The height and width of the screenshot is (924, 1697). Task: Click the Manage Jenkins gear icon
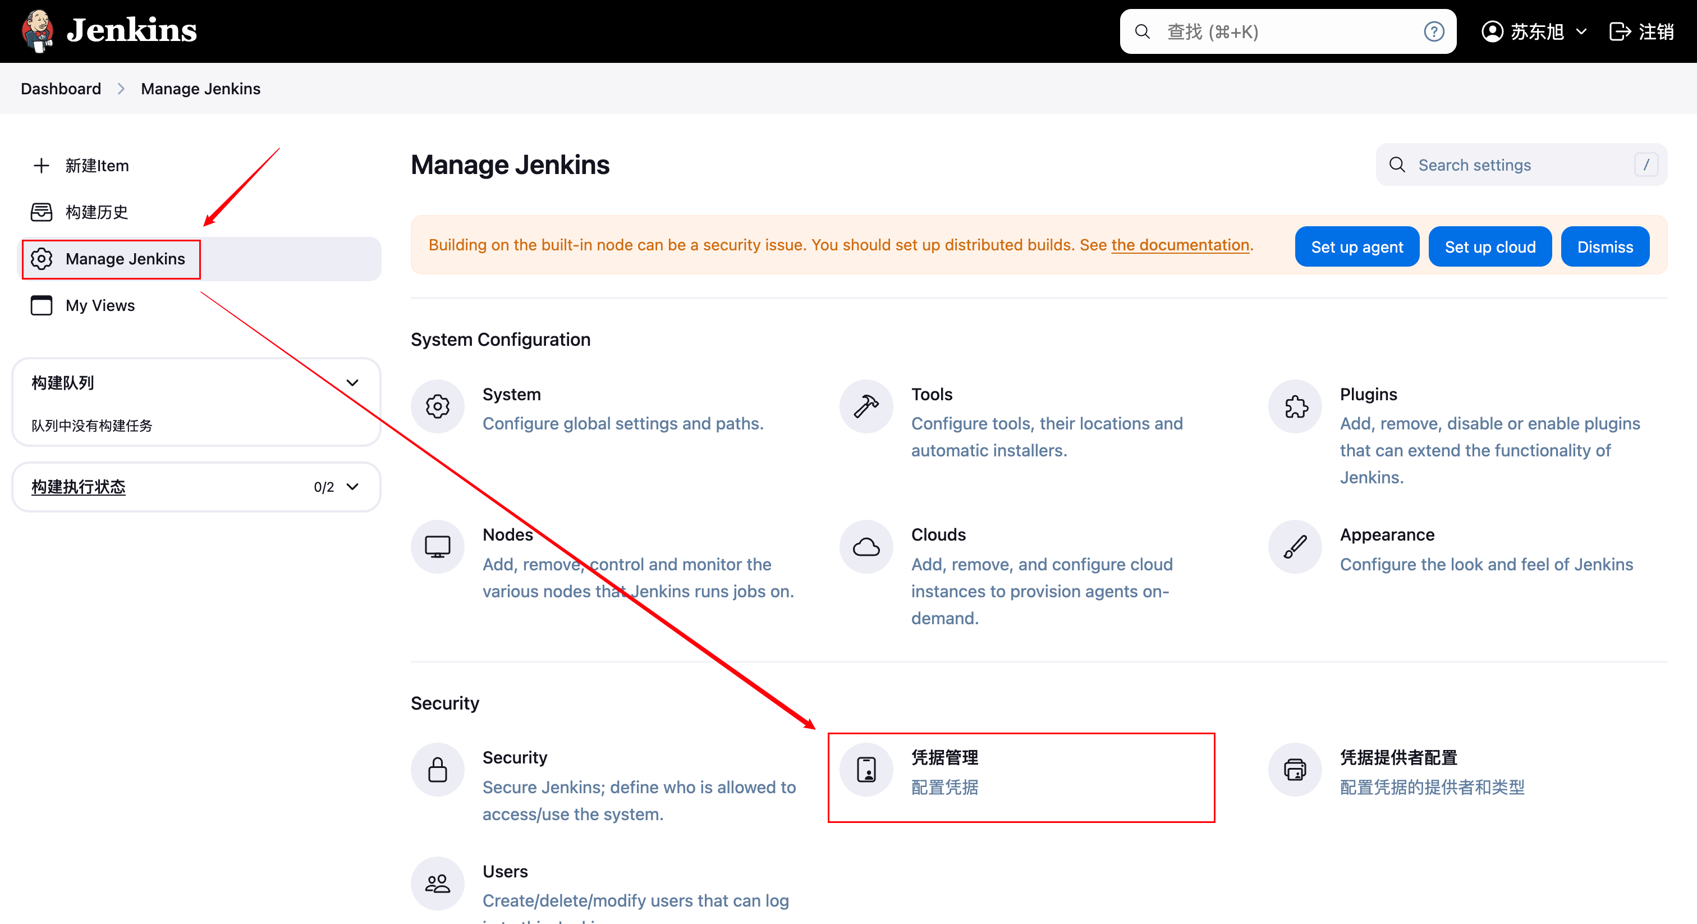coord(42,259)
